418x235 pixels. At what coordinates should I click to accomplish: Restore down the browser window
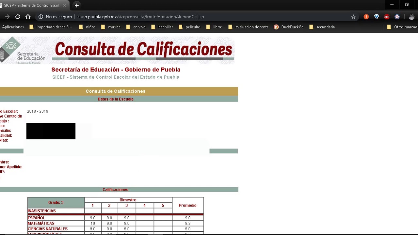tap(407, 5)
